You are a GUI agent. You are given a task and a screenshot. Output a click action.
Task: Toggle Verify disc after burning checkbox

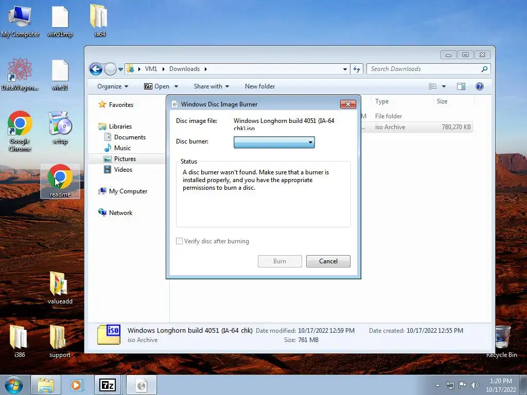[180, 241]
